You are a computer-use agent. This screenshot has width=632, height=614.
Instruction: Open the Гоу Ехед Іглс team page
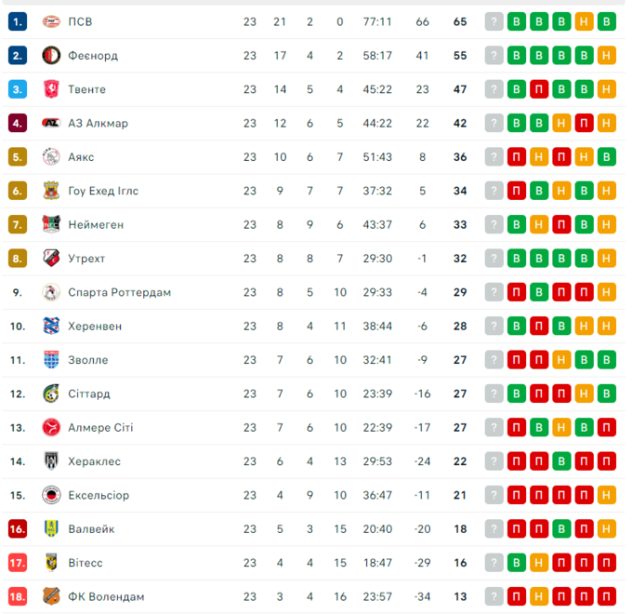pos(103,191)
